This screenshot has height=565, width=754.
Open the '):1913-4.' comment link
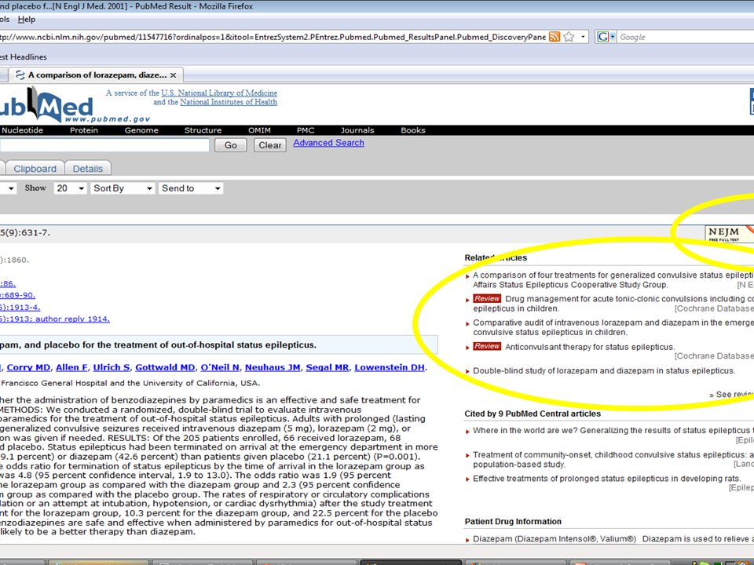click(x=20, y=308)
